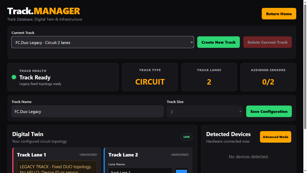Click the Track Lane 1 heading
This screenshot has width=307, height=173.
tap(31, 155)
